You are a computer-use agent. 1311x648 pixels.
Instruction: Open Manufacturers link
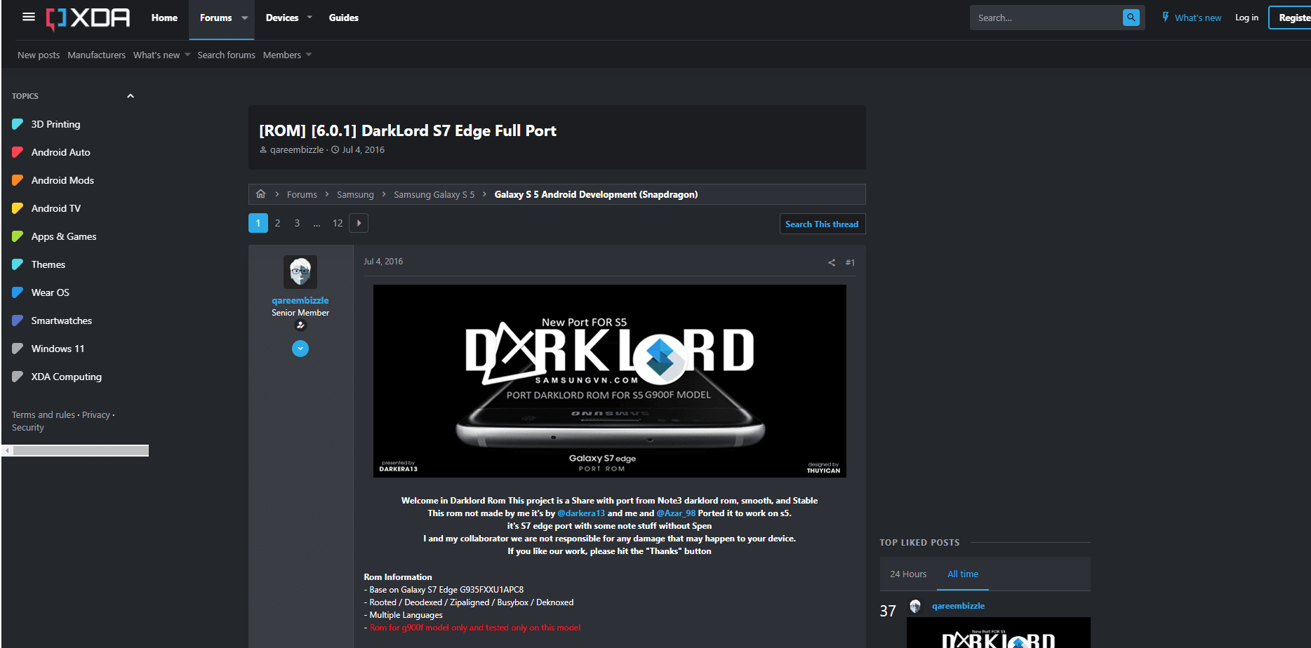(x=97, y=55)
